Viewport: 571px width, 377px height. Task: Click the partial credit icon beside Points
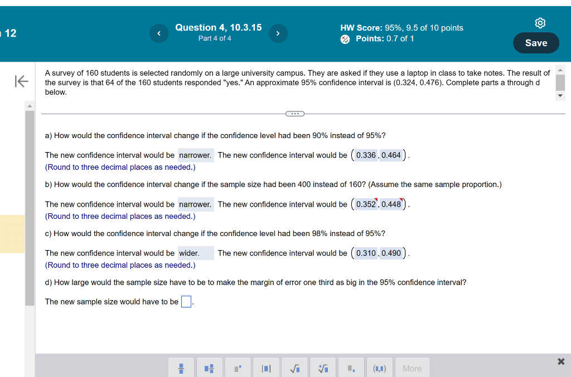(x=345, y=40)
